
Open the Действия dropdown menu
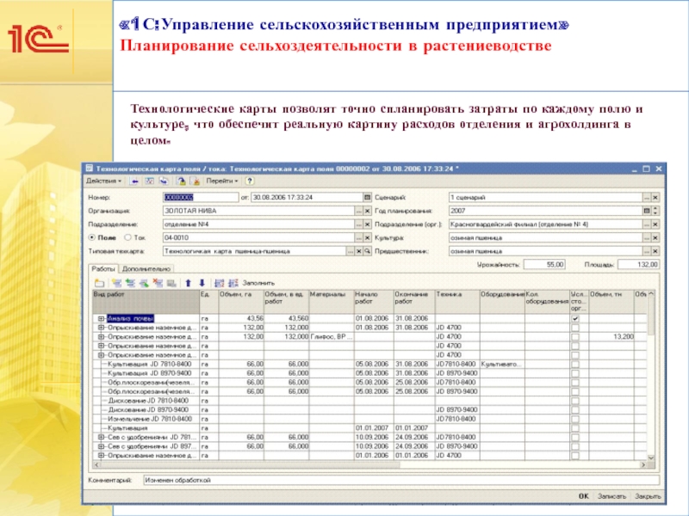point(105,181)
